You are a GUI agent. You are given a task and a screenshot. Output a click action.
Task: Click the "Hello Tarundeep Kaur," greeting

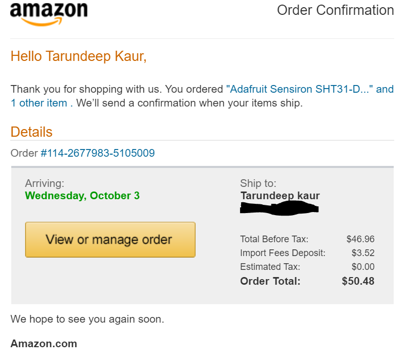coord(78,56)
